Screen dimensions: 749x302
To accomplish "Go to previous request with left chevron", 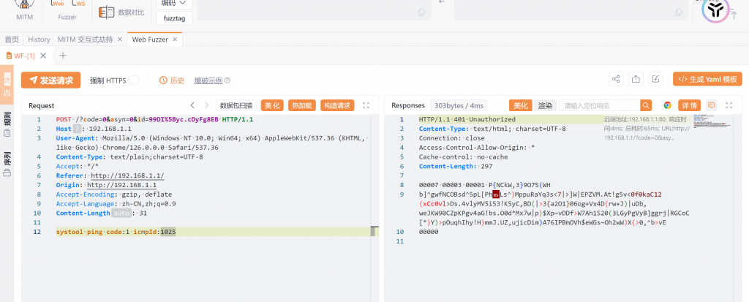I will [192, 105].
